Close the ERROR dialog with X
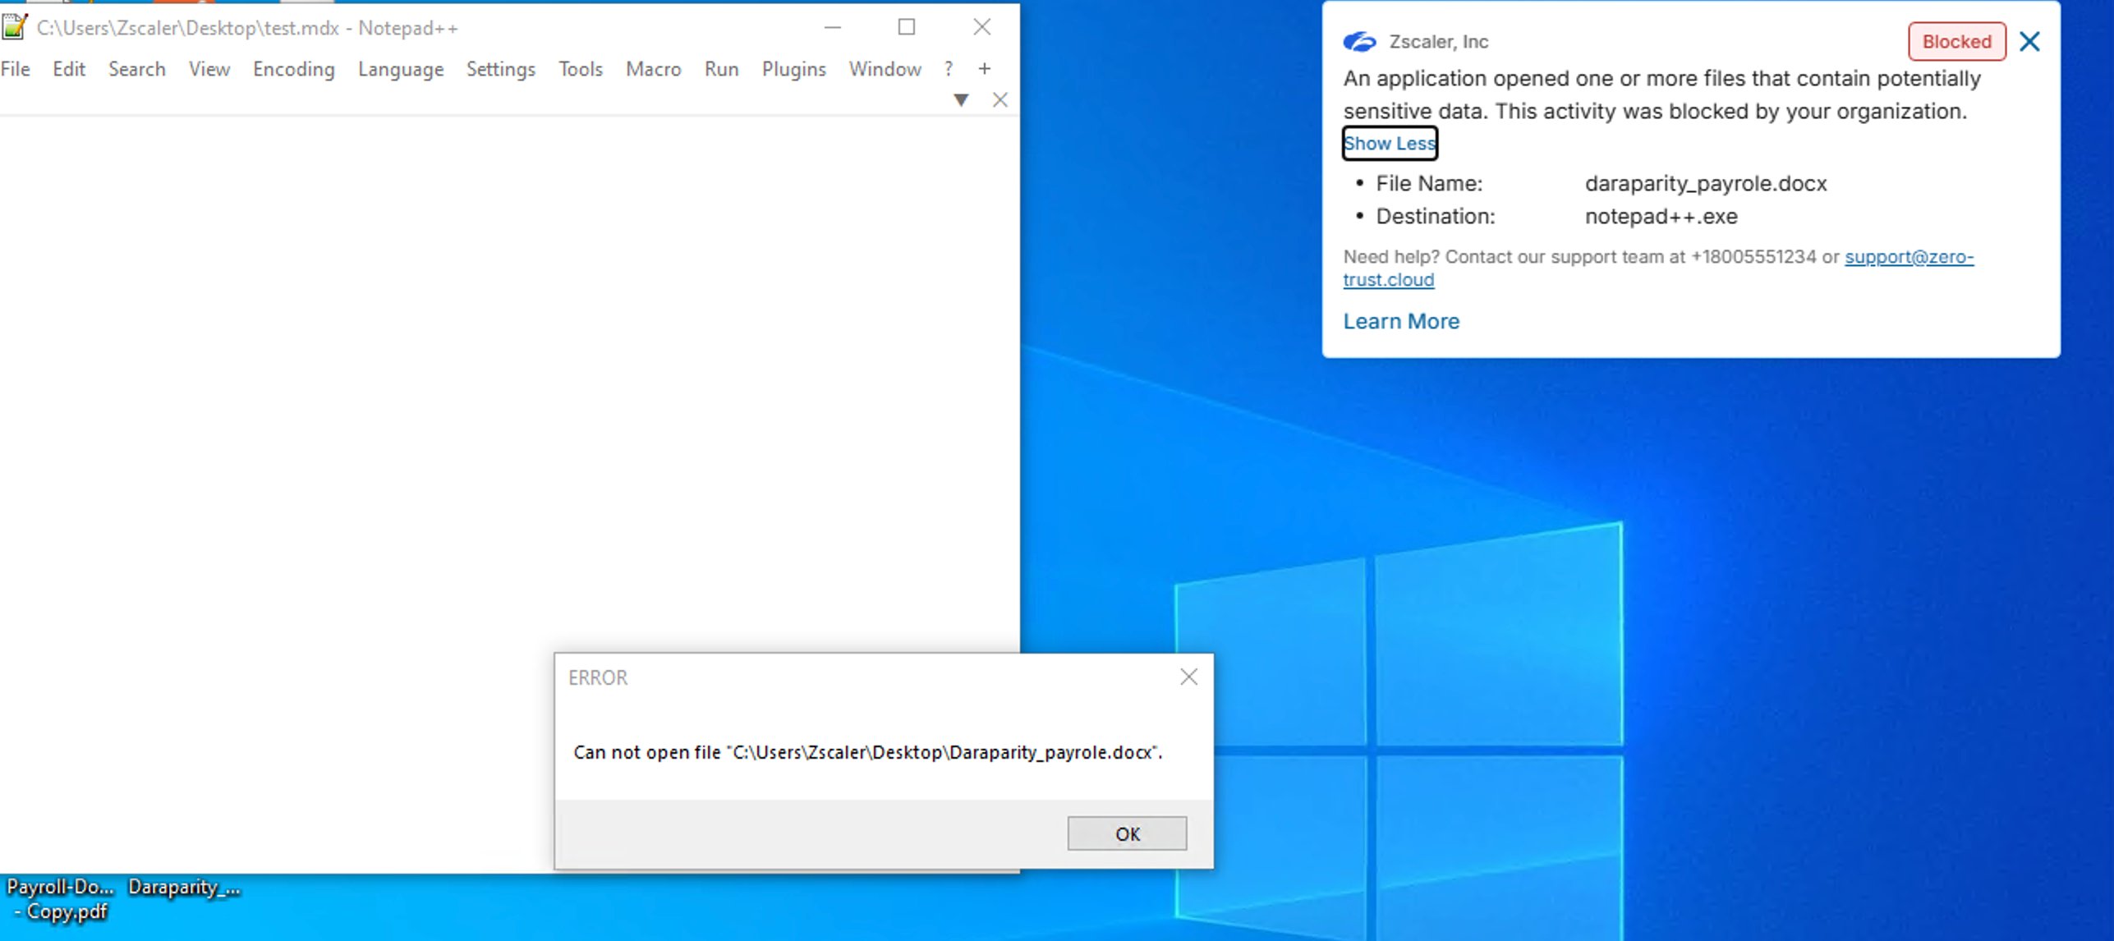Image resolution: width=2114 pixels, height=941 pixels. coord(1188,677)
